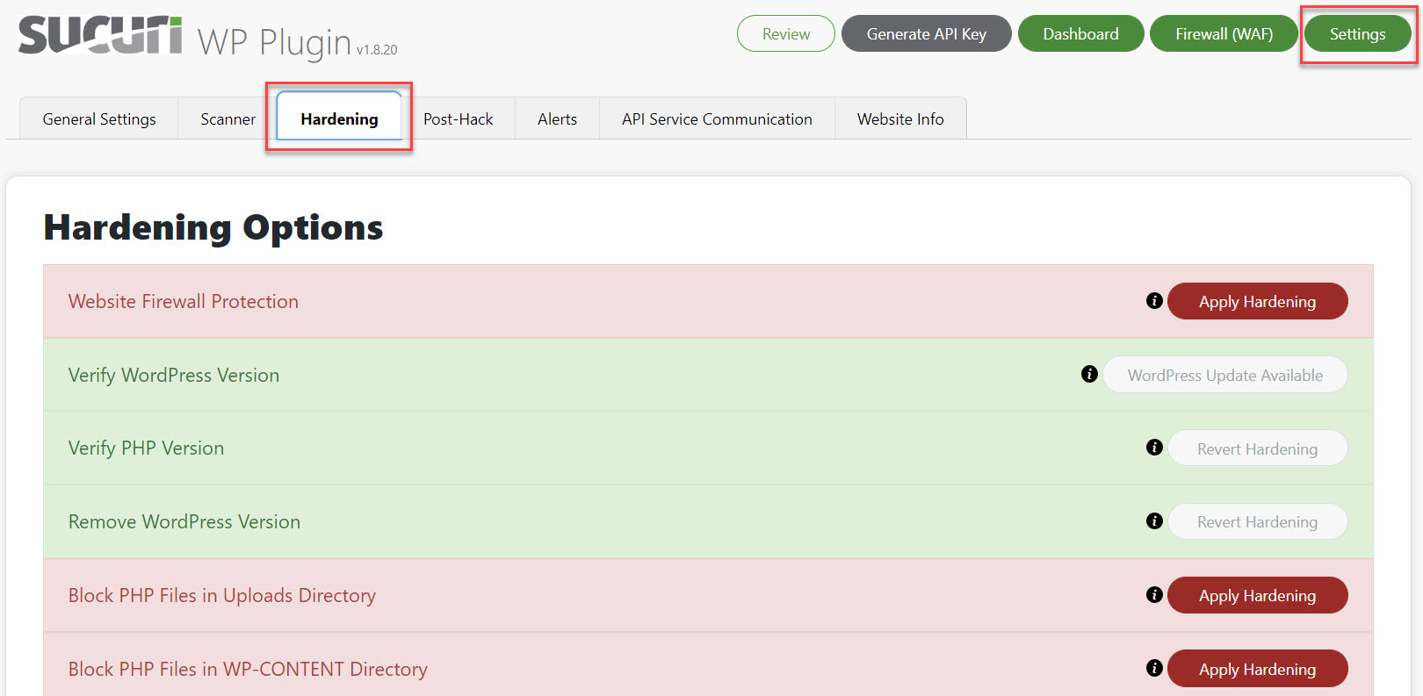Click the Hardening Options heading
This screenshot has height=696, width=1423.
[213, 227]
